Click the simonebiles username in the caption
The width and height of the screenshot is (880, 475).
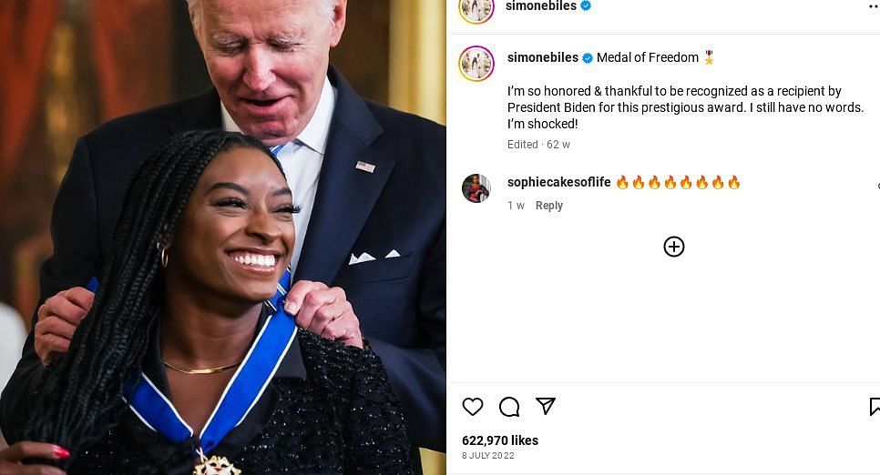click(542, 57)
